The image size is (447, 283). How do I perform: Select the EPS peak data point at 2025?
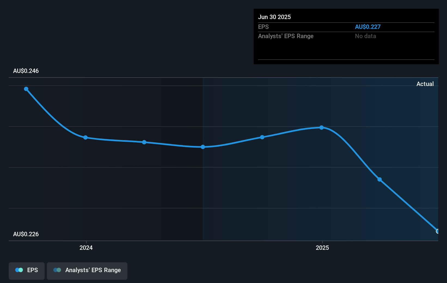322,128
